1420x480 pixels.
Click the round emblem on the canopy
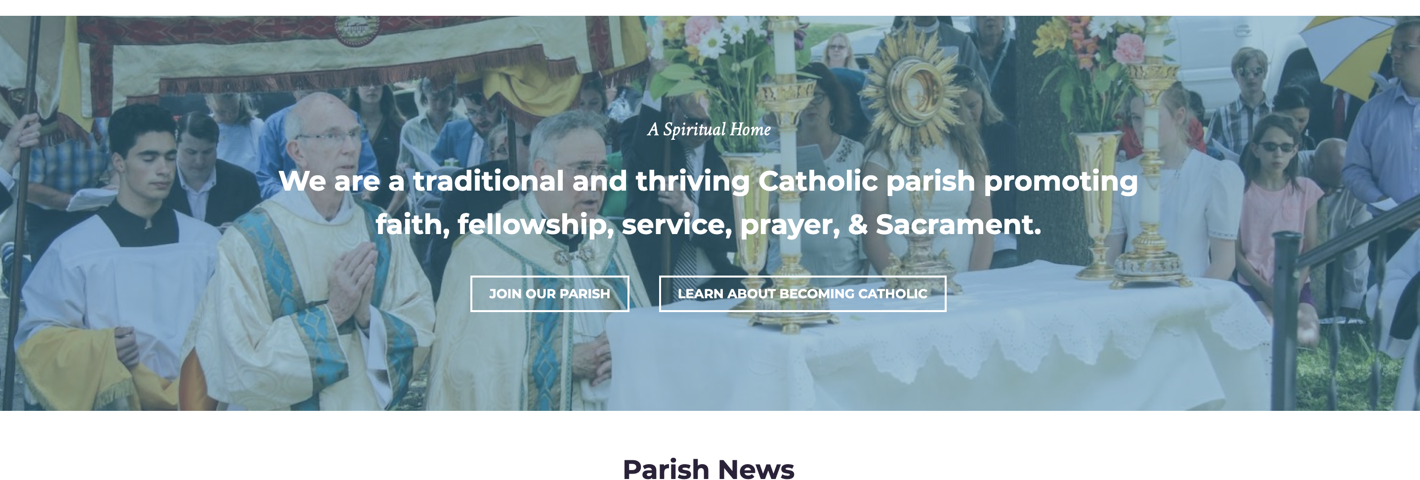pos(357,29)
